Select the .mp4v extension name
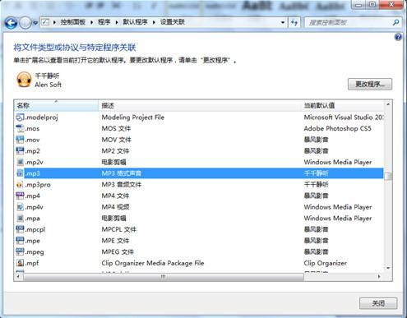The width and height of the screenshot is (407, 318). [35, 207]
